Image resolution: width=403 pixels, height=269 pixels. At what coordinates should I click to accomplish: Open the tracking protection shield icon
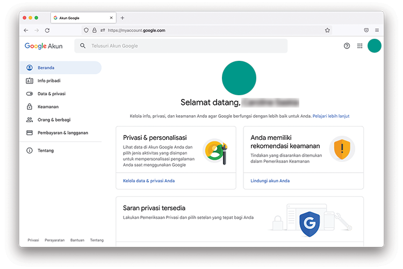(x=86, y=30)
